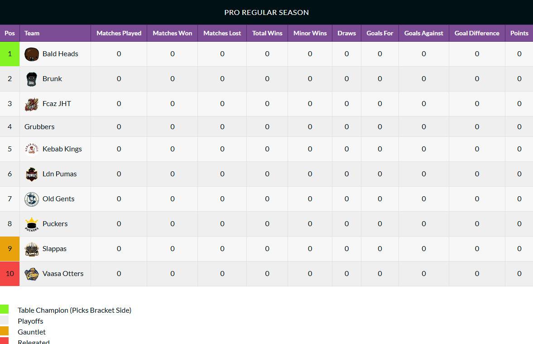Open the Slappas team name
The height and width of the screenshot is (344, 533).
[x=54, y=249]
